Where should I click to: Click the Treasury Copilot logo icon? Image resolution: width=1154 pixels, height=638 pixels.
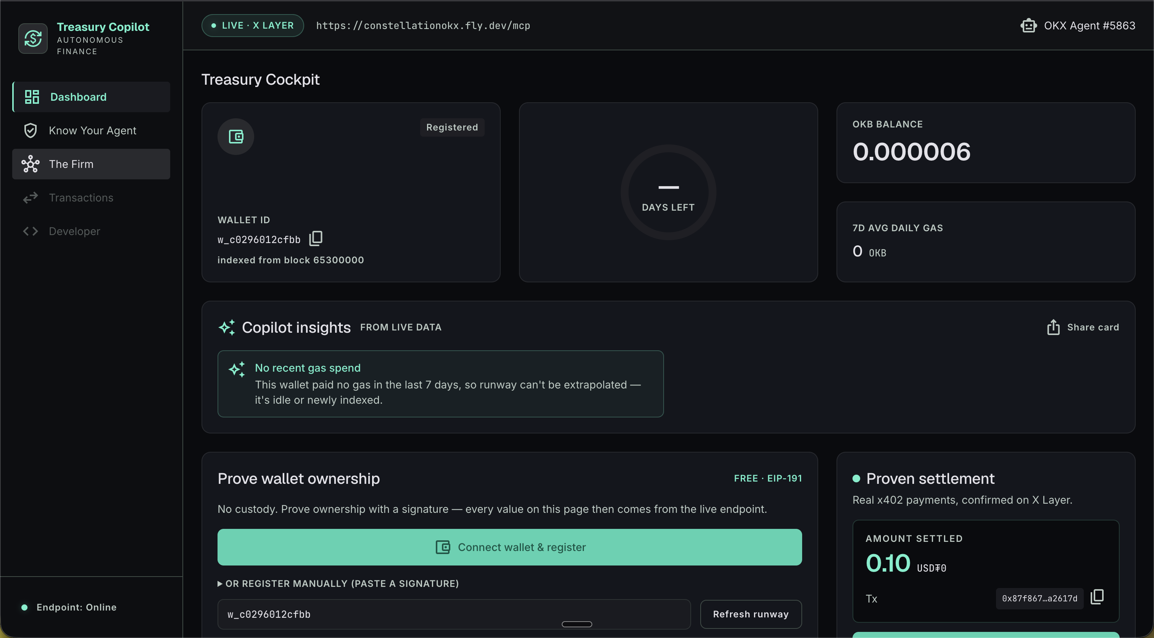33,38
